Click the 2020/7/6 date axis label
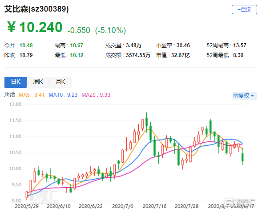The image size is (258, 210). coord(123,206)
